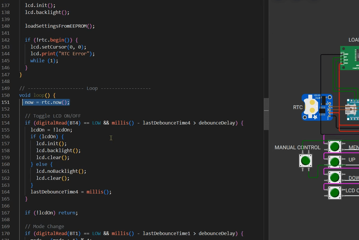Select the green load cell amplifier board

349,58
